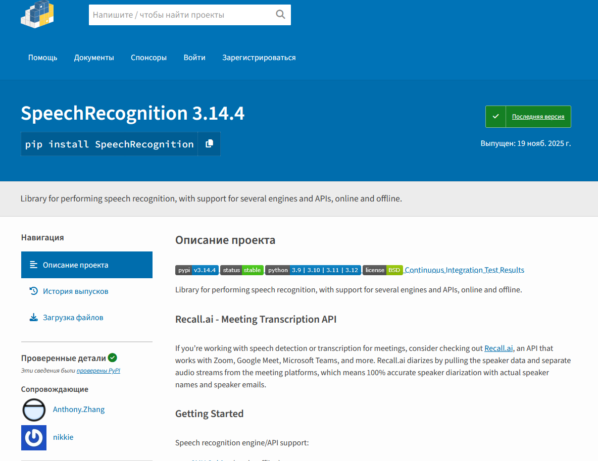Click Зарегистрироваться to register
The width and height of the screenshot is (598, 461).
(x=259, y=58)
